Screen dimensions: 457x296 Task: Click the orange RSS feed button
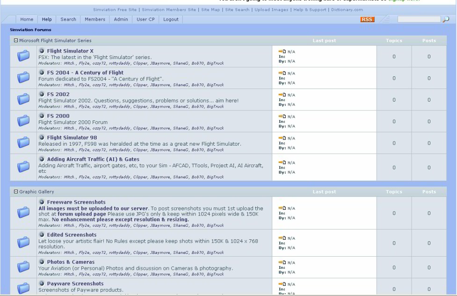tap(367, 19)
